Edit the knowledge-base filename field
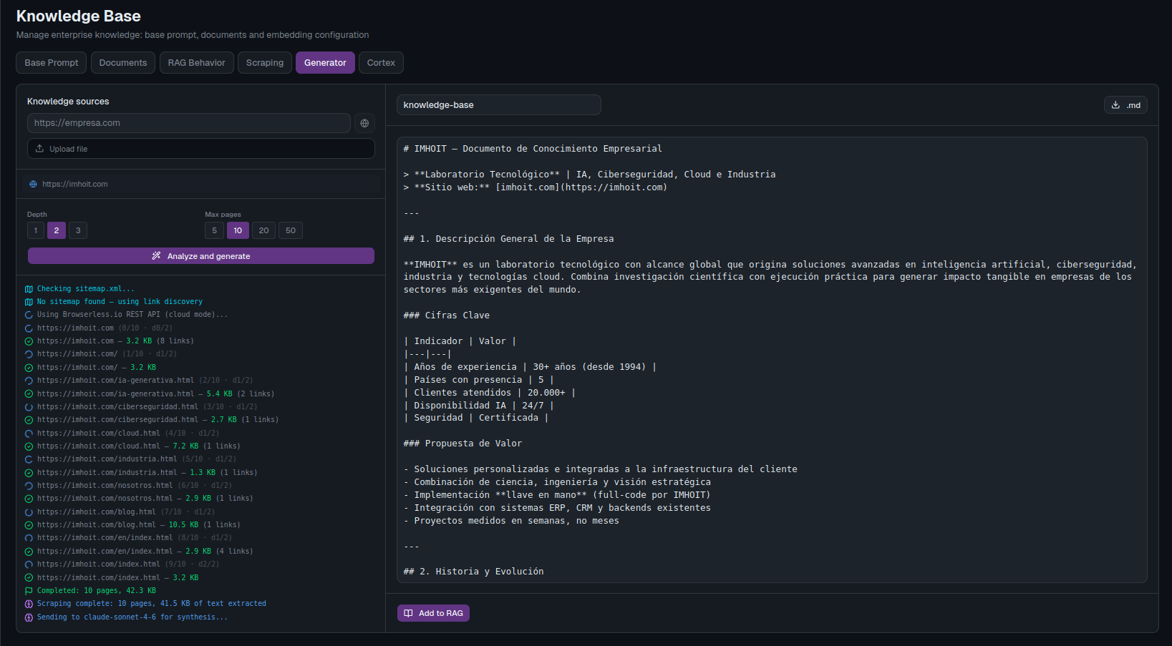1172x646 pixels. (499, 105)
